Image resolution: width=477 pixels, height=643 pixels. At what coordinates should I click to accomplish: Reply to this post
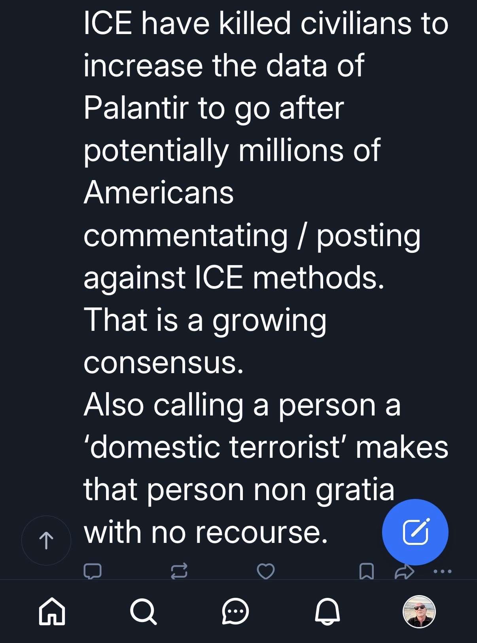pos(93,571)
